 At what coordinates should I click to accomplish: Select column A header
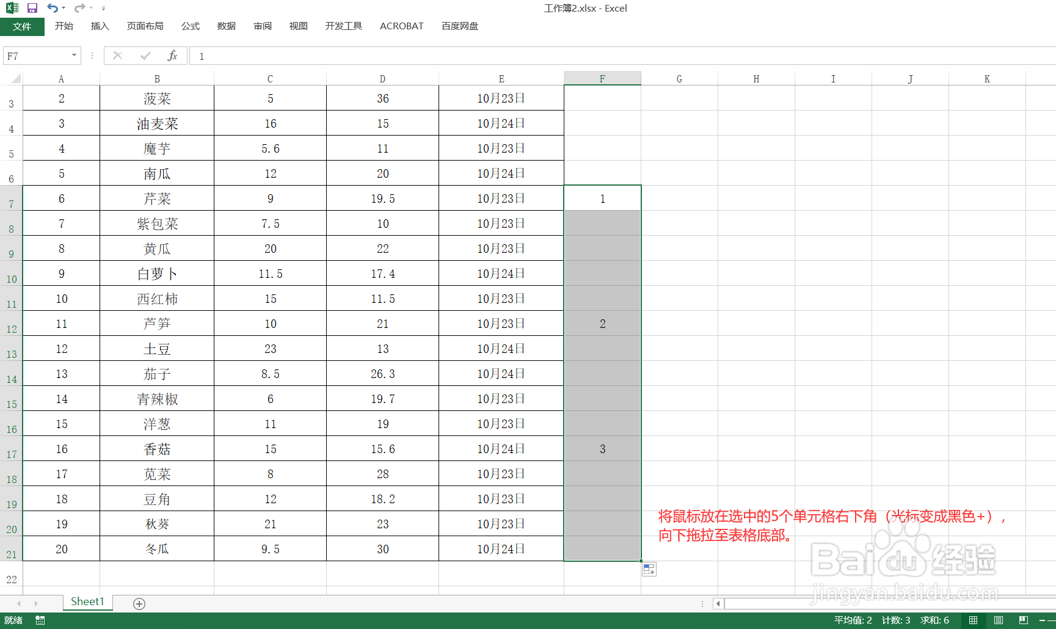coord(61,79)
